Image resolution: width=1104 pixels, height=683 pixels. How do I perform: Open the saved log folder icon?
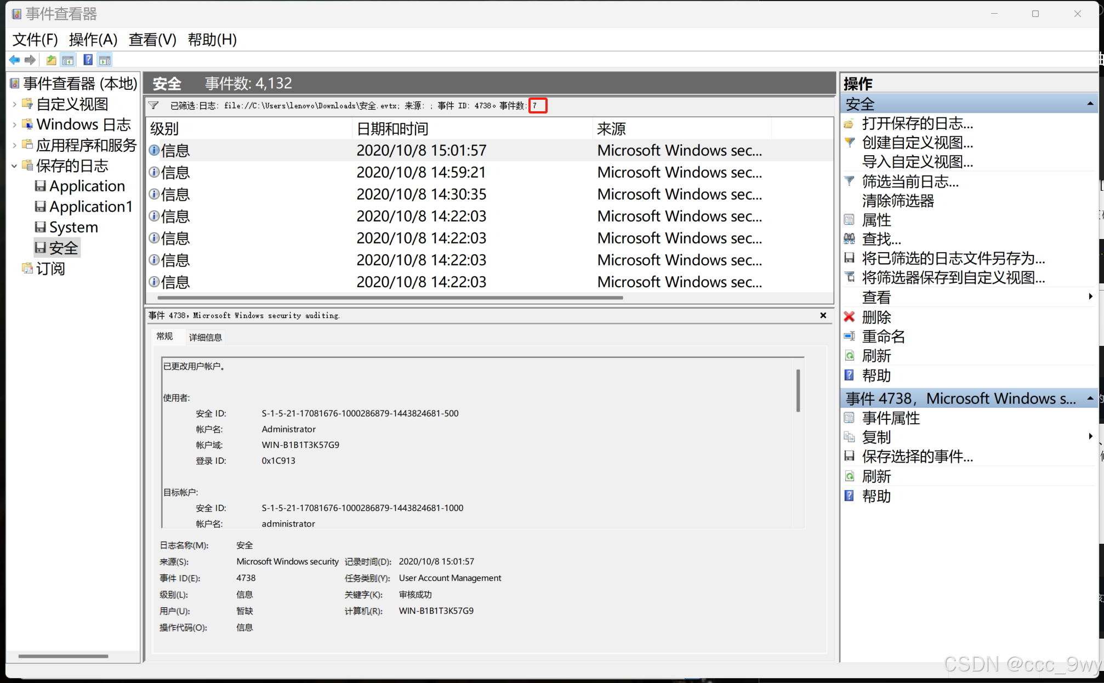point(849,123)
